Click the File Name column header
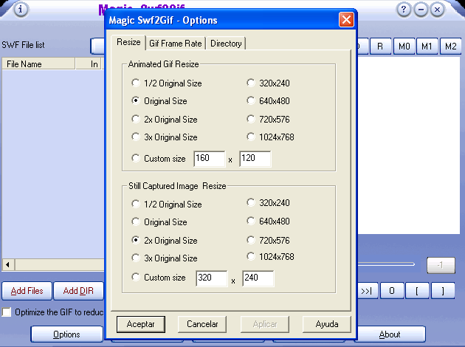The width and height of the screenshot is (465, 347). [38, 63]
